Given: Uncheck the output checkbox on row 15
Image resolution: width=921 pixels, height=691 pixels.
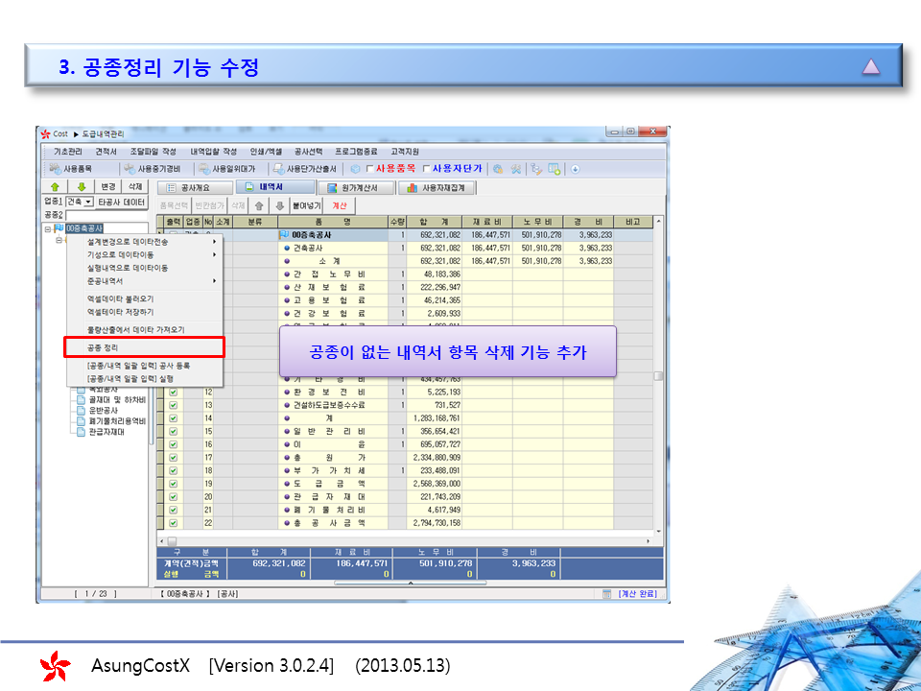Looking at the screenshot, I should point(174,431).
